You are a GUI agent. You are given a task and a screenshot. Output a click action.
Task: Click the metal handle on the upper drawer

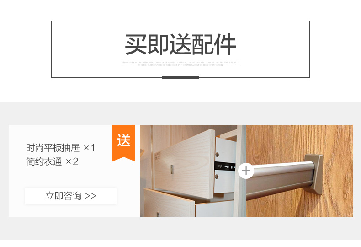(172, 169)
